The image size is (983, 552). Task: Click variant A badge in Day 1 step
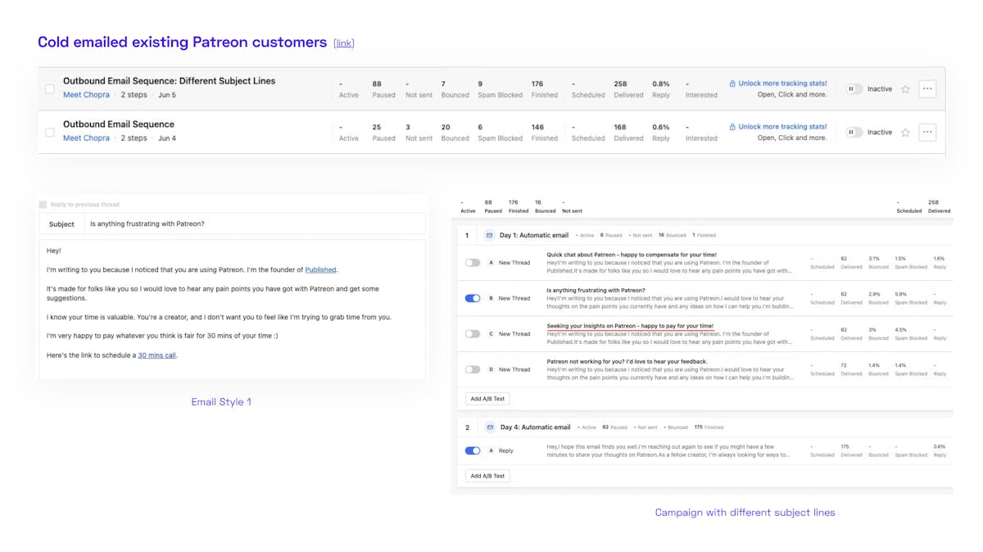pyautogui.click(x=491, y=263)
